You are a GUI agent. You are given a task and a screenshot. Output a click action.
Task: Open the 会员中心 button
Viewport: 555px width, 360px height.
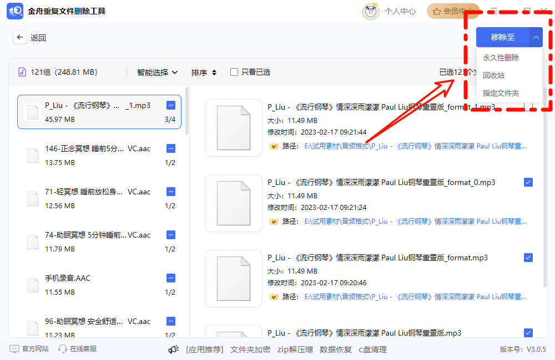coord(453,11)
